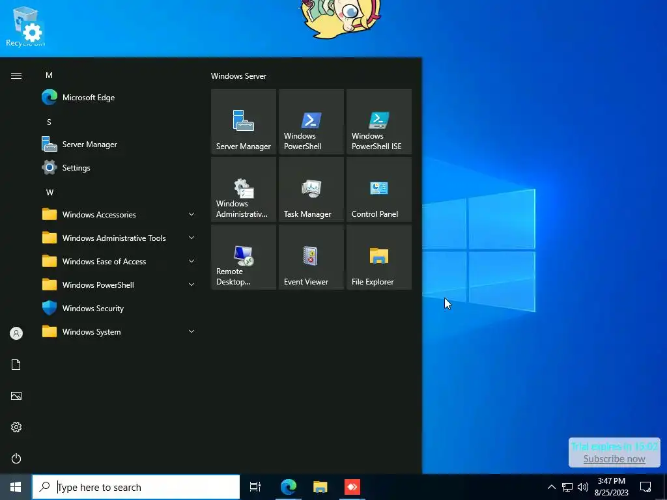Viewport: 667px width, 500px height.
Task: Open File Explorer from the taskbar
Action: [320, 487]
